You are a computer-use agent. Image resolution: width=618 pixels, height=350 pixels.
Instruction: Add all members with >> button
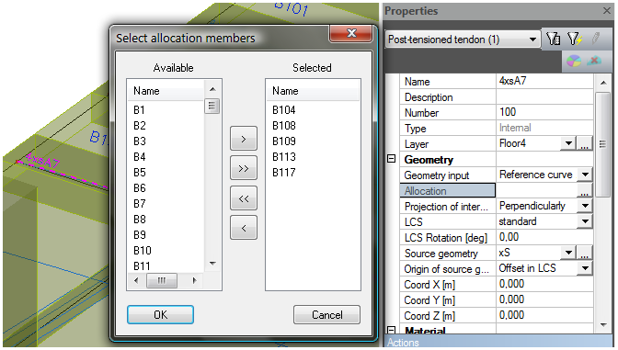click(x=244, y=168)
